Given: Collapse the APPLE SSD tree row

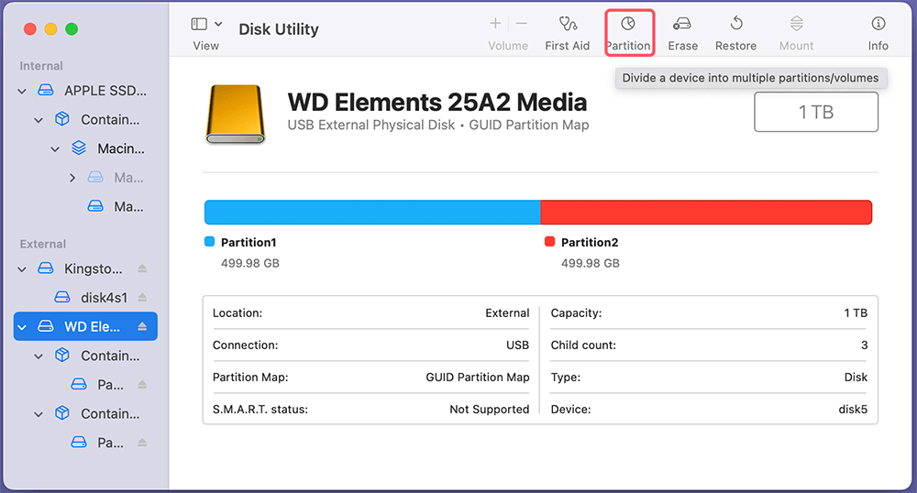Looking at the screenshot, I should pyautogui.click(x=22, y=91).
